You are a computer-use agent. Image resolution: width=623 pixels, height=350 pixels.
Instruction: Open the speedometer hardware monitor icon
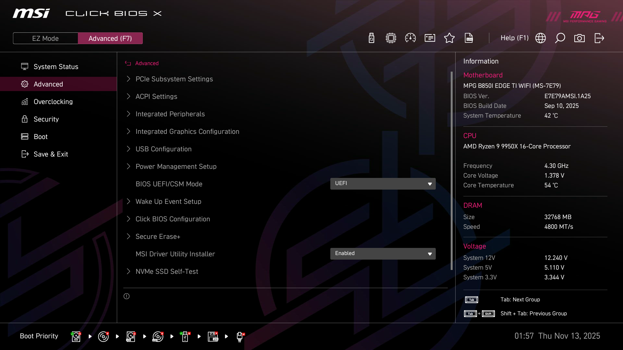pyautogui.click(x=410, y=38)
